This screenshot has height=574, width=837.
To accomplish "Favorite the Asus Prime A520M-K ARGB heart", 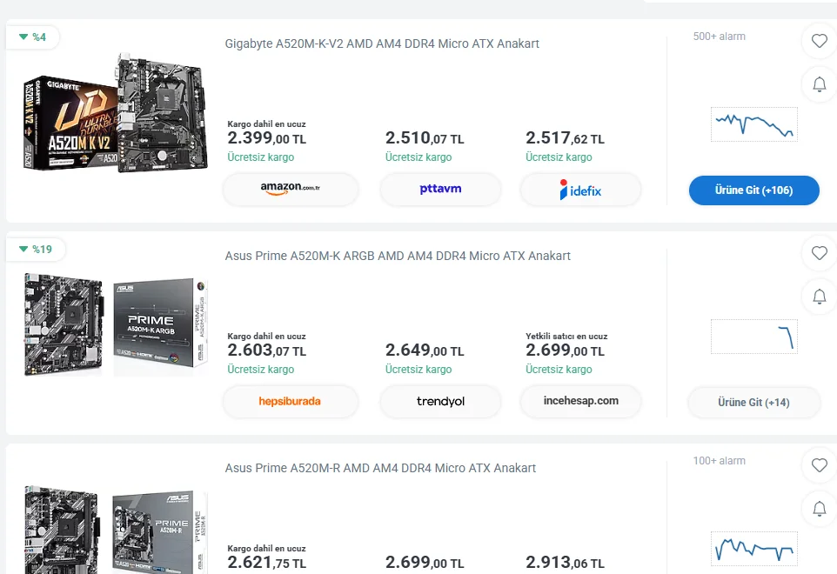I will [819, 253].
